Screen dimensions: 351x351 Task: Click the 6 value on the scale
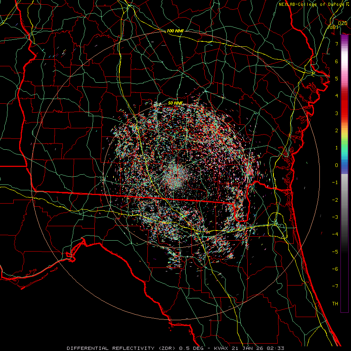coord(337,61)
